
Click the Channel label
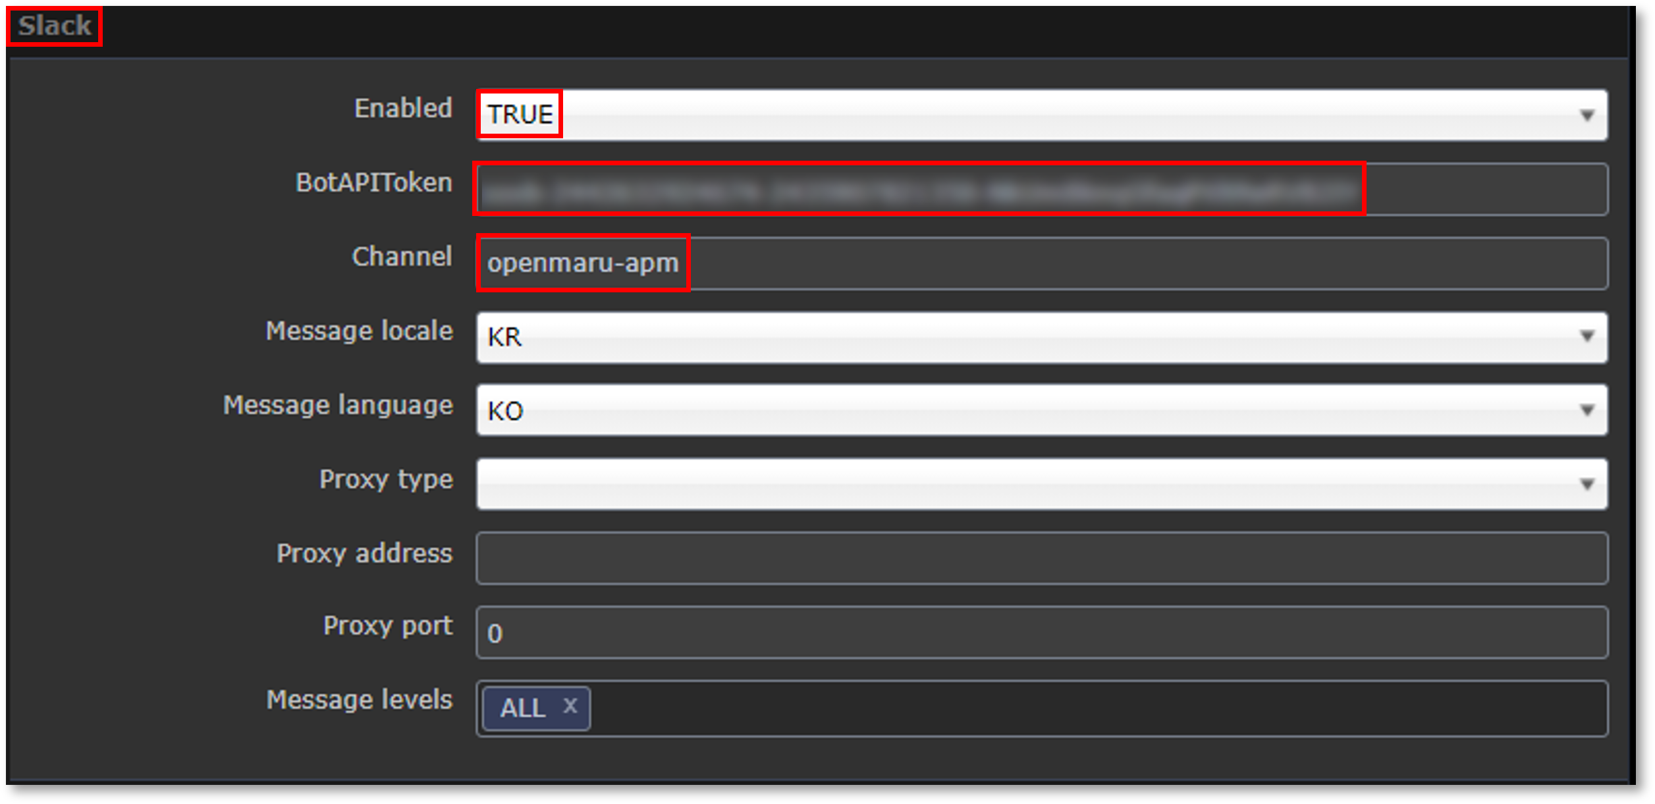click(402, 257)
